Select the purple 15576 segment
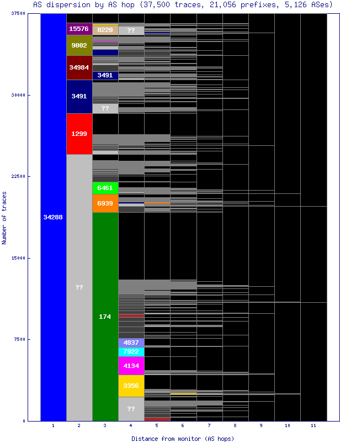The image size is (340, 442). tap(79, 29)
